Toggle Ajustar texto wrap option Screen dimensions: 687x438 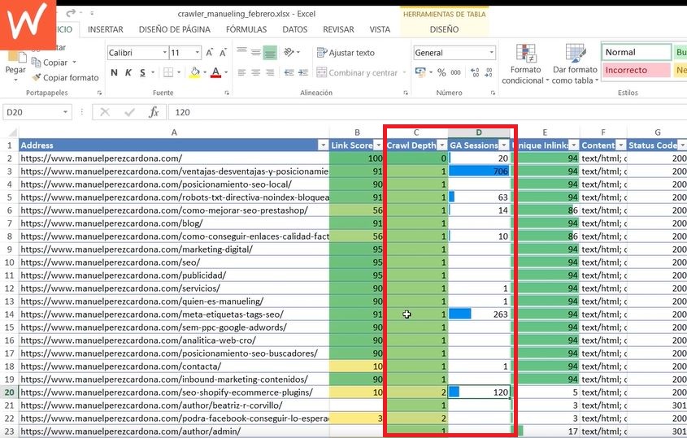point(346,53)
